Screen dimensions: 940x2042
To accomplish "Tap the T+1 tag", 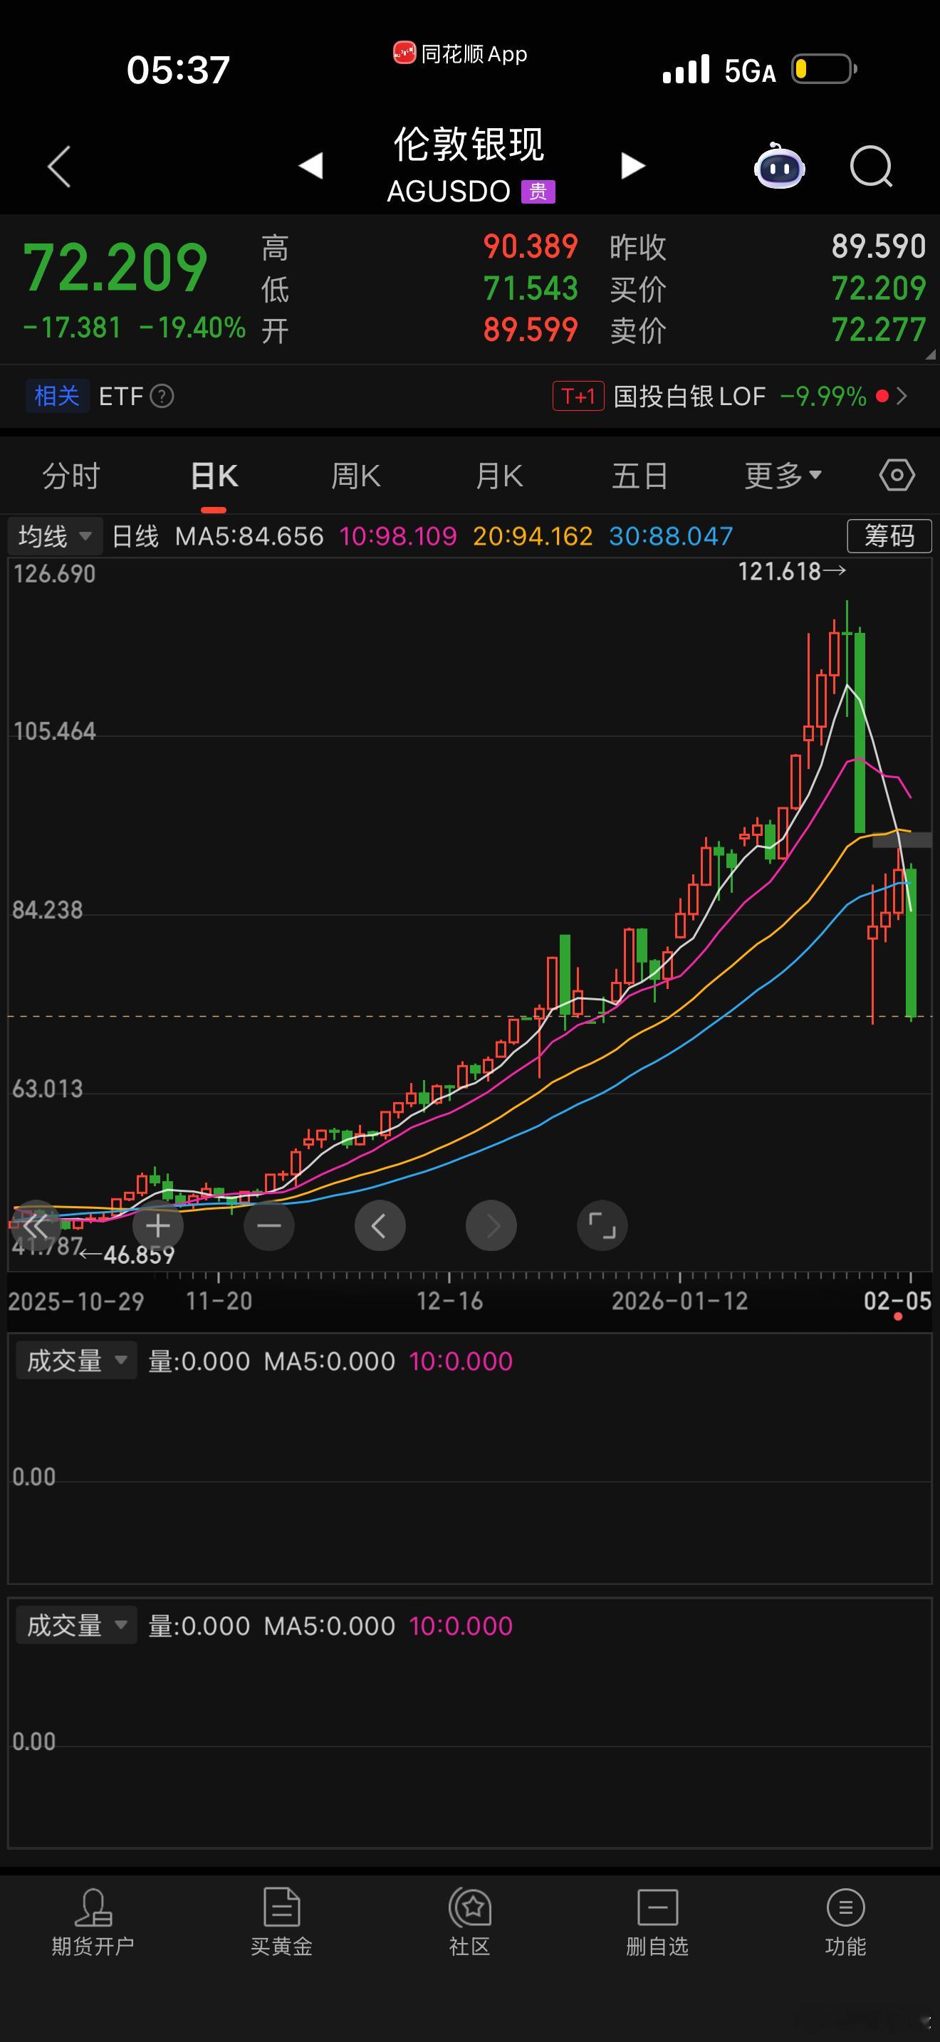I will pyautogui.click(x=578, y=396).
